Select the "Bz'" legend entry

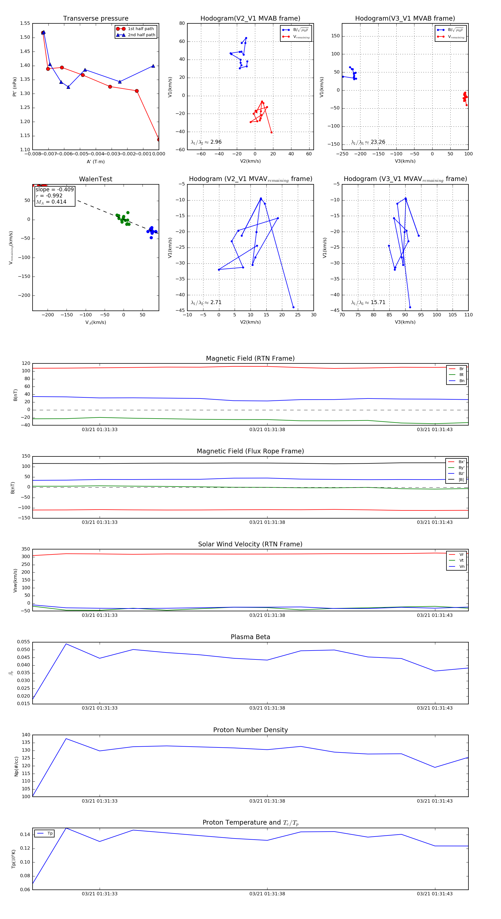[x=456, y=474]
